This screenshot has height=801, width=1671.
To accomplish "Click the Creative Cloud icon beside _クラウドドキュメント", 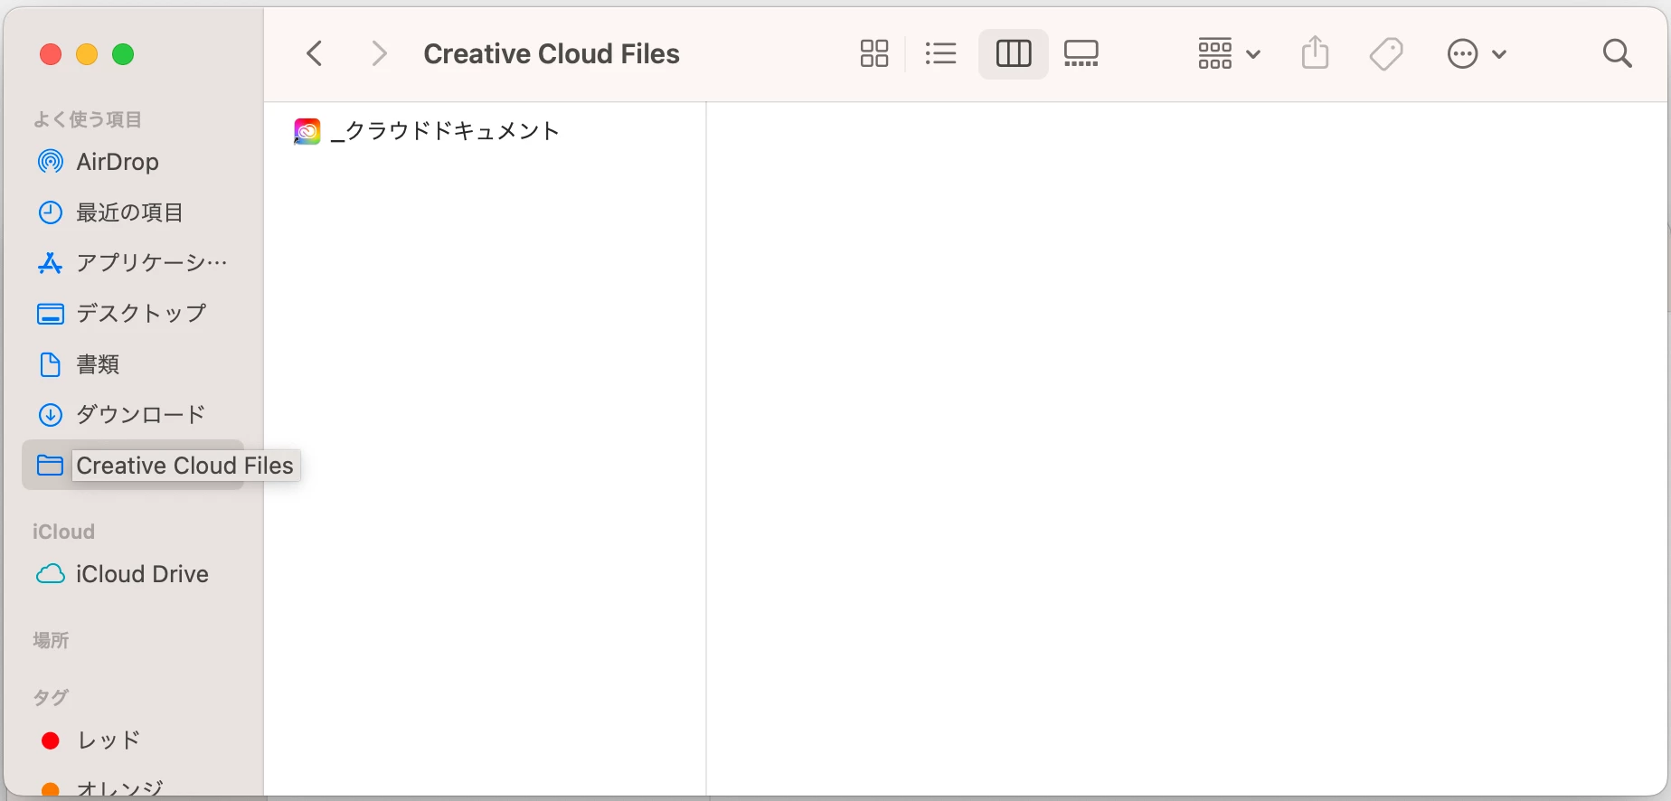I will [x=307, y=132].
